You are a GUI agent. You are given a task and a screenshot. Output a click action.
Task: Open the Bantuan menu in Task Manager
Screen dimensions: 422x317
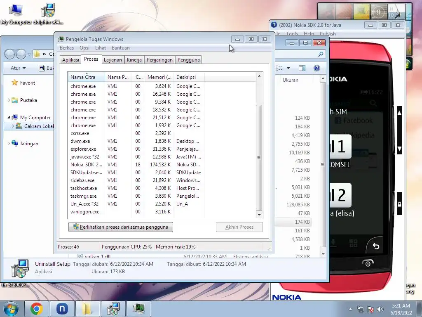pyautogui.click(x=121, y=48)
